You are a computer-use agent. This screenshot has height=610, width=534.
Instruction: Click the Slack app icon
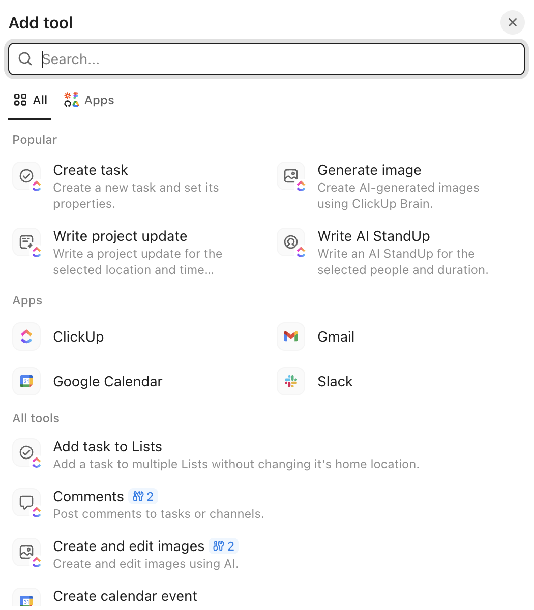point(291,381)
